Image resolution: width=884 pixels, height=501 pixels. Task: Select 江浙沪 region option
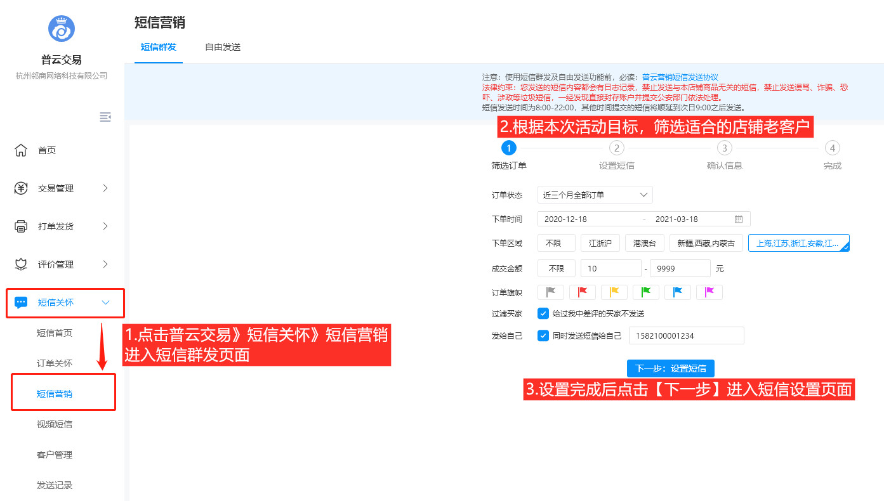(600, 243)
